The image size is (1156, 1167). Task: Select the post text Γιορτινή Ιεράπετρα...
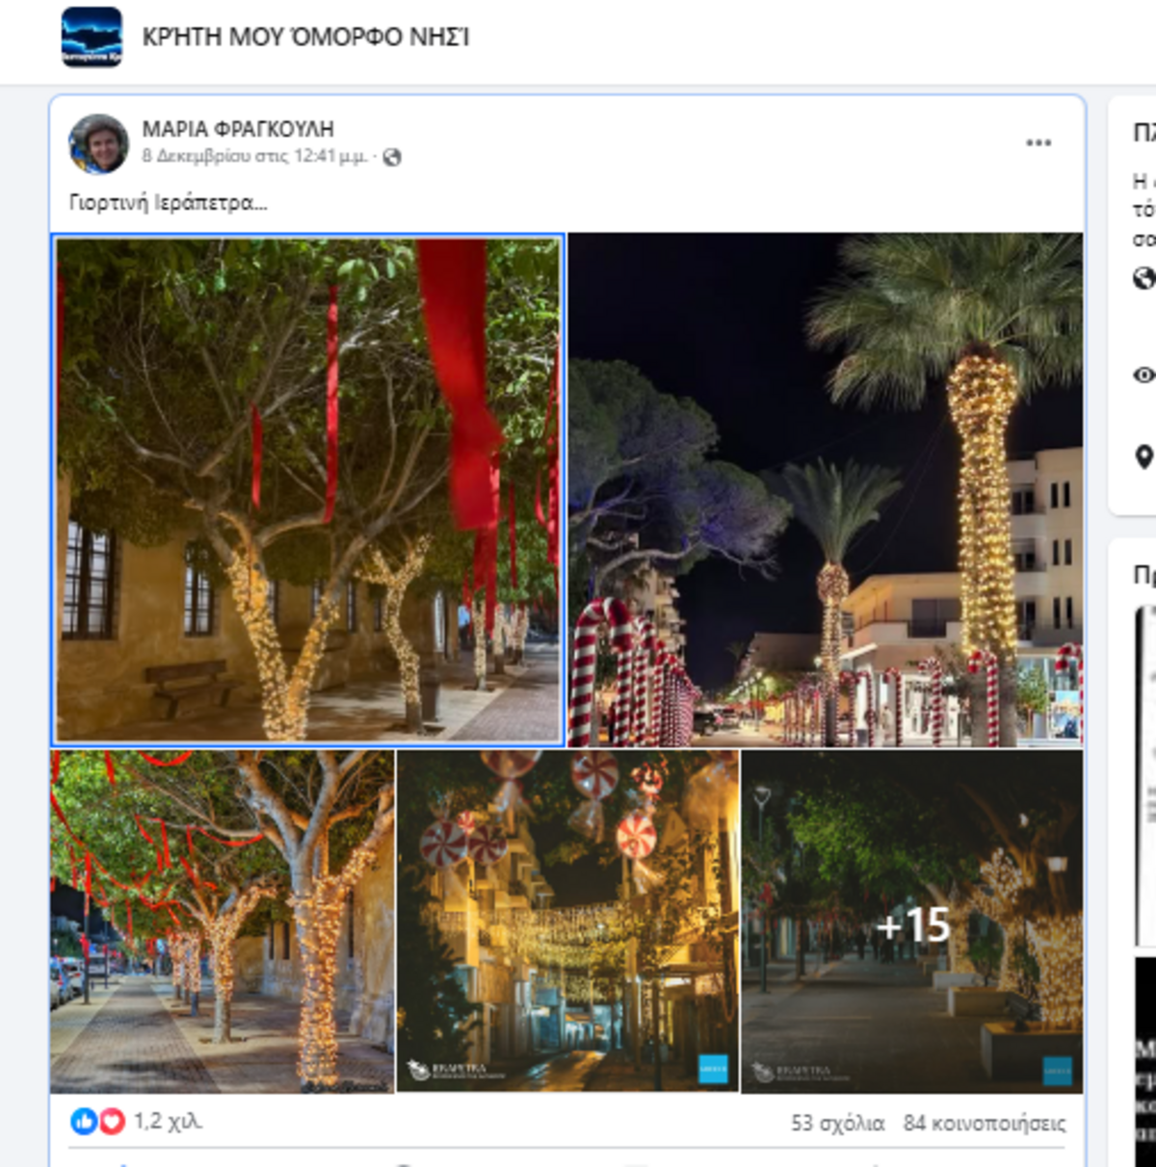coord(168,203)
